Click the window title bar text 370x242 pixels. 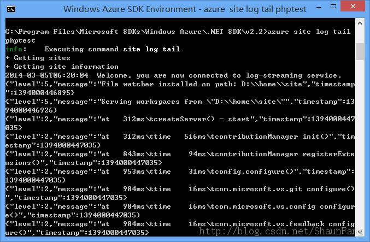(185, 9)
